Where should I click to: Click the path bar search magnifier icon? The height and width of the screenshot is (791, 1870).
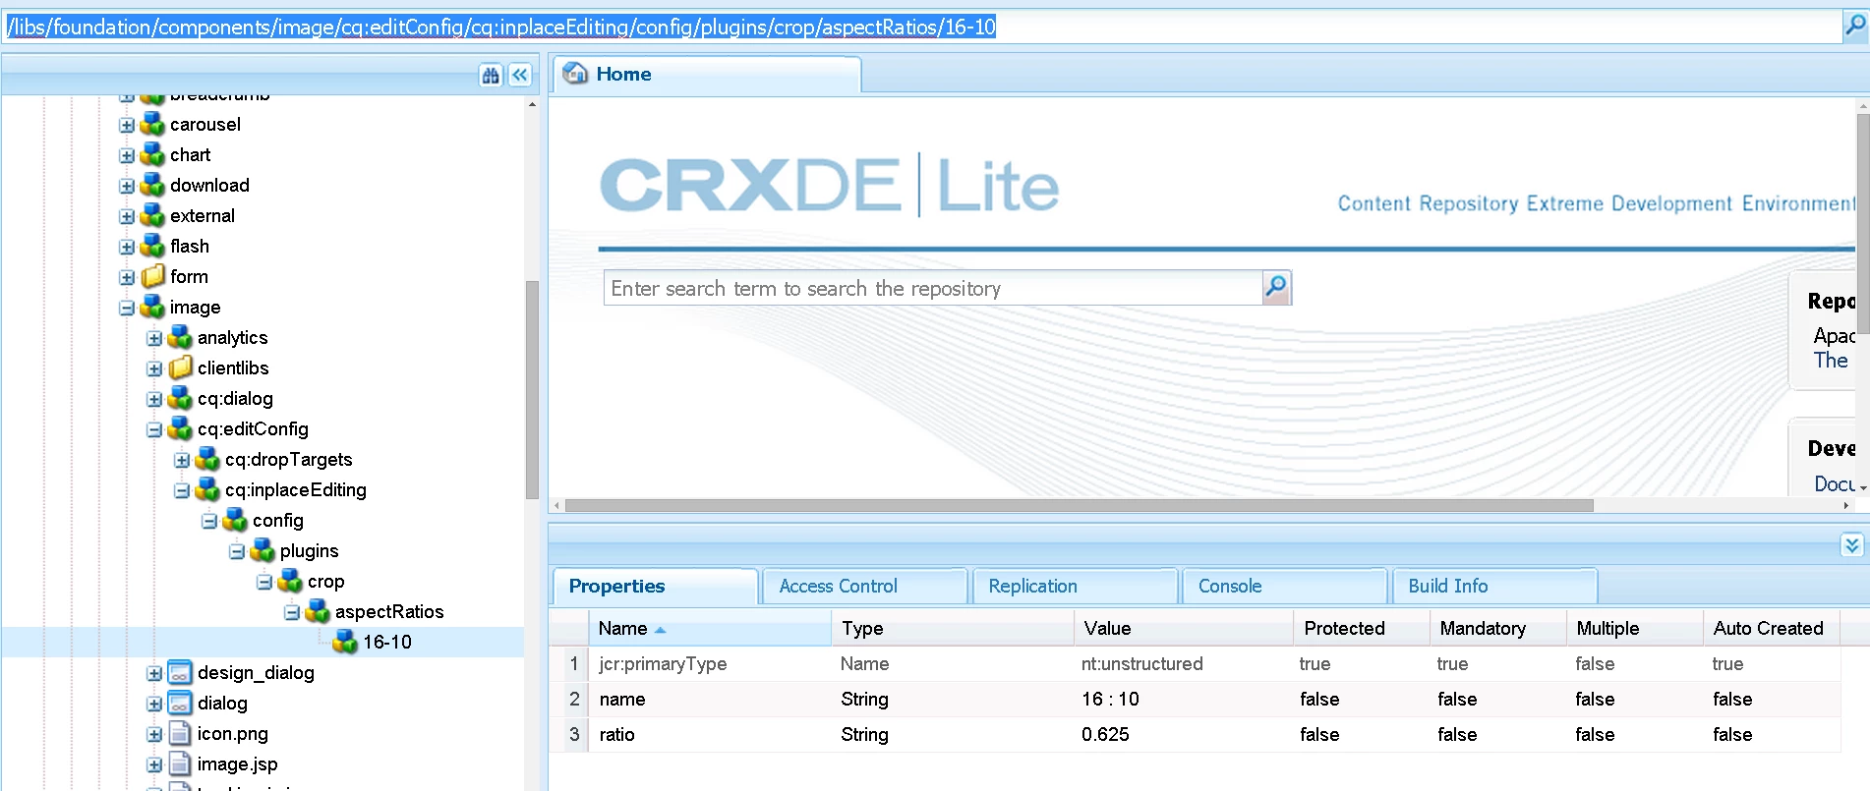coord(1854,26)
